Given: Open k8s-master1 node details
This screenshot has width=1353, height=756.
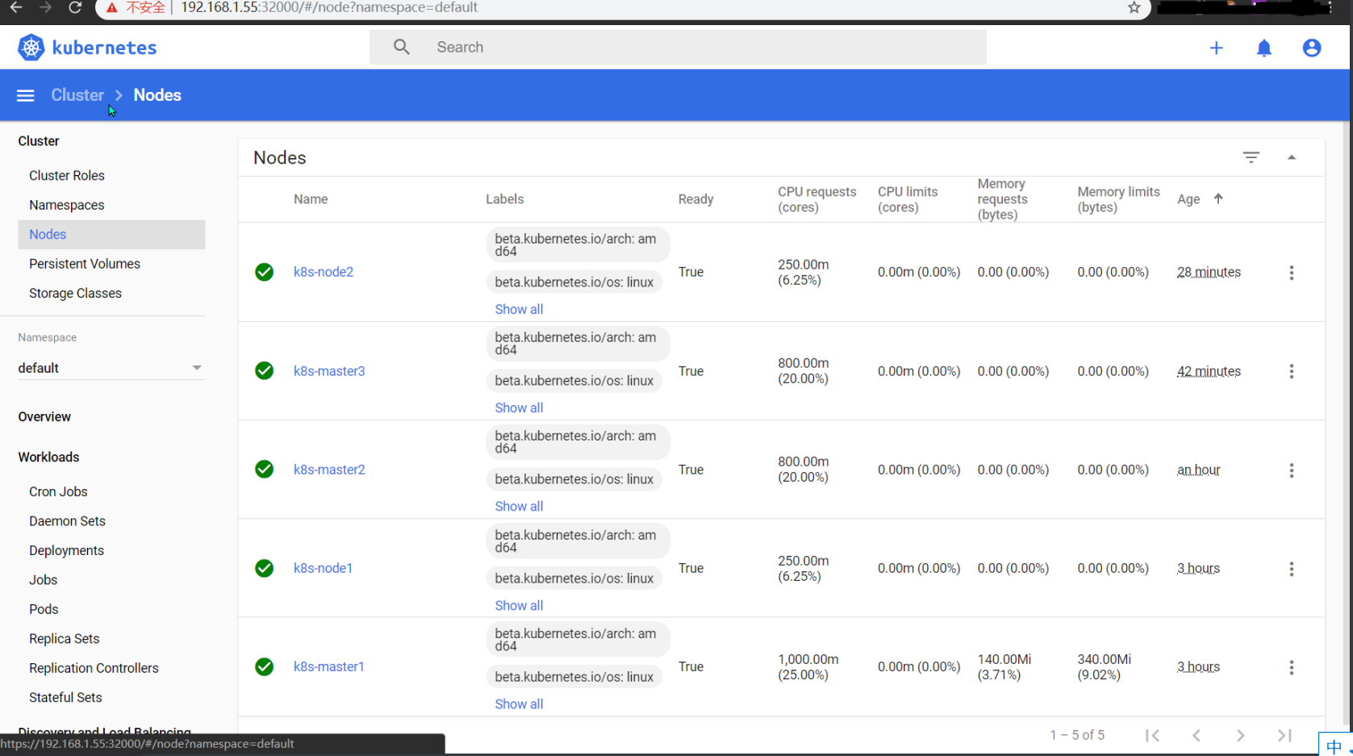Looking at the screenshot, I should click(328, 666).
